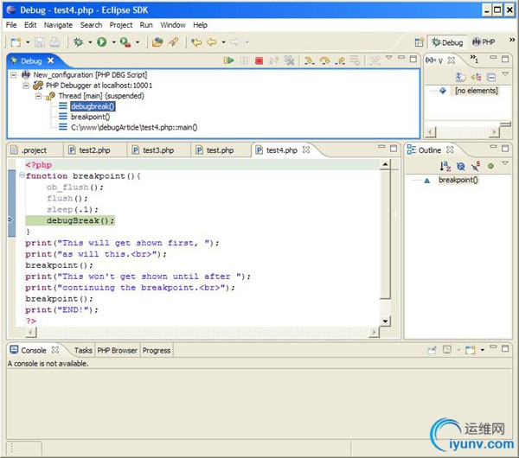This screenshot has height=458, width=519.
Task: Click the green Run icon
Action: (101, 42)
